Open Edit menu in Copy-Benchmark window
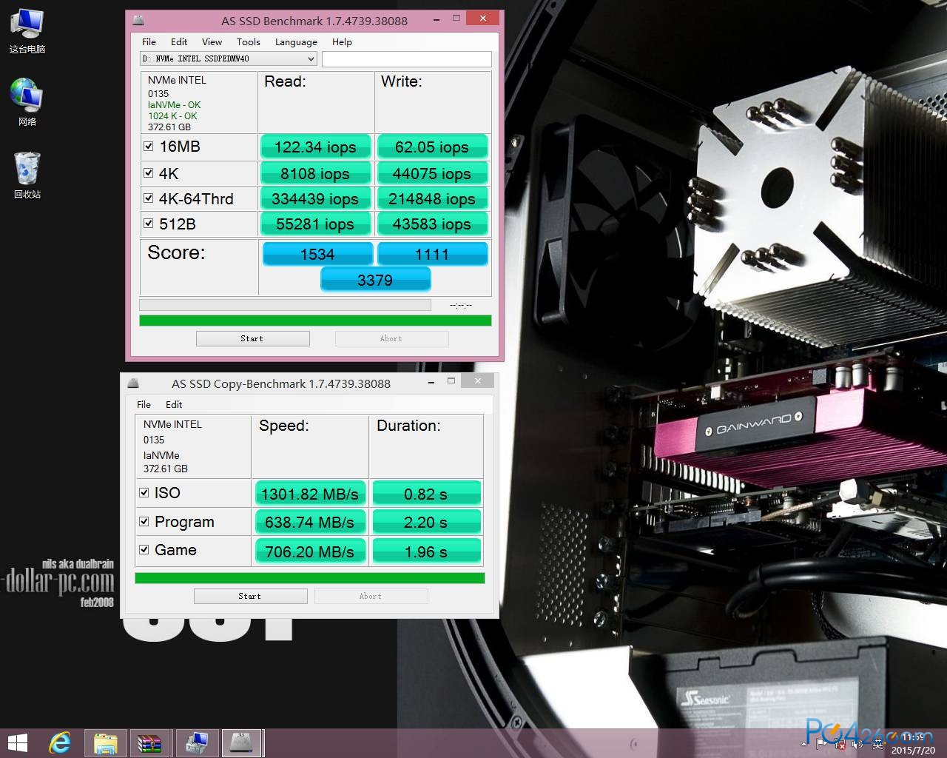Viewport: 947px width, 758px height. pyautogui.click(x=174, y=405)
